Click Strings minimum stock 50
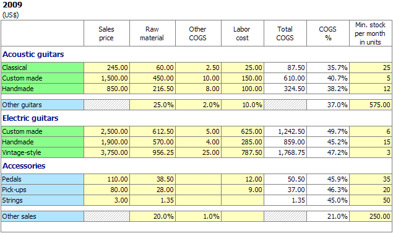The width and height of the screenshot is (393, 233). tap(371, 200)
